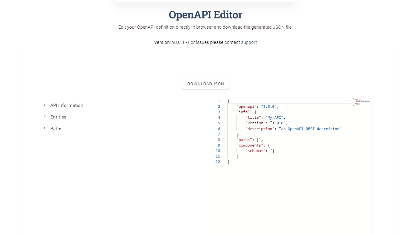Viewport: 413px width, 234px height.
Task: Click the API Information chevron icon
Action: [44, 105]
